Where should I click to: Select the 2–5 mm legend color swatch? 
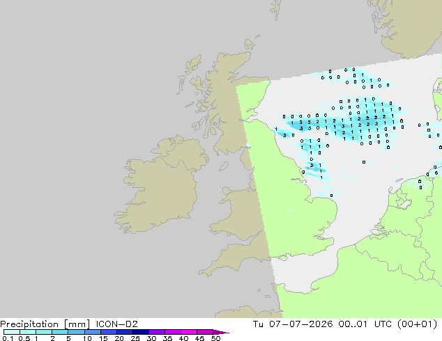tap(60, 332)
